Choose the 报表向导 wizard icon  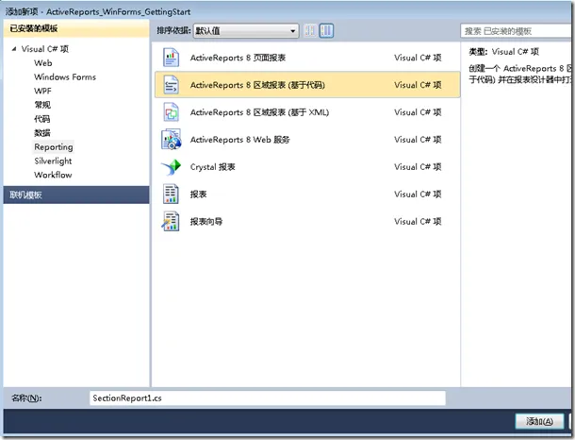pos(171,222)
